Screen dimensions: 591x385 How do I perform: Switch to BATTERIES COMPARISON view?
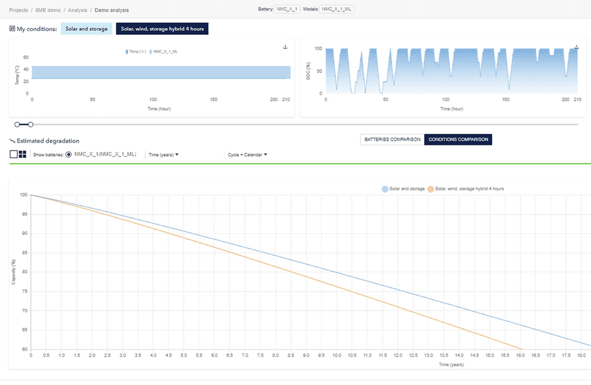(391, 140)
